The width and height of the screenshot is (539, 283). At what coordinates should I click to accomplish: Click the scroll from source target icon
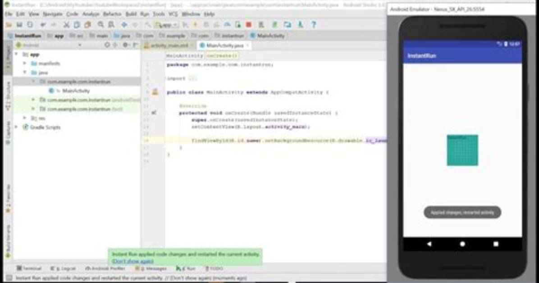107,45
